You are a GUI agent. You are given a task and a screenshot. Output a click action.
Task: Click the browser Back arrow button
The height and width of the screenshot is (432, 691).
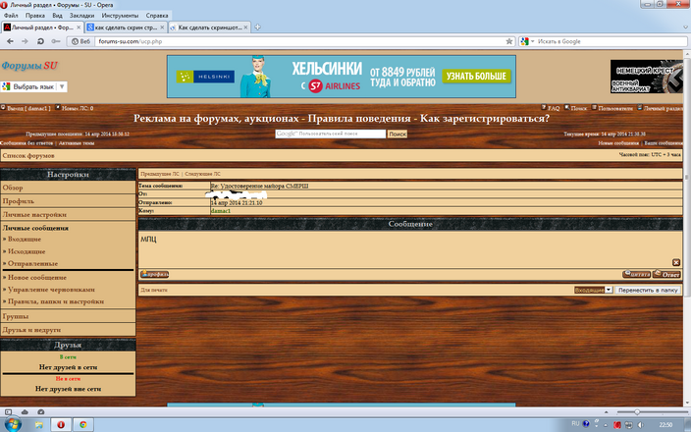[x=9, y=41]
